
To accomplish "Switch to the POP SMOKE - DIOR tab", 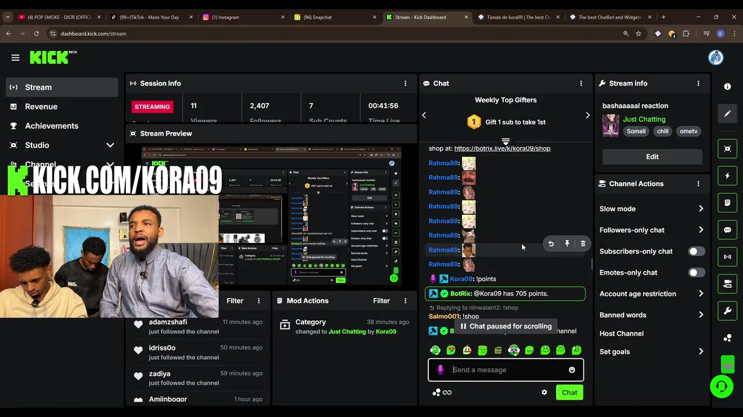I will 59,17.
